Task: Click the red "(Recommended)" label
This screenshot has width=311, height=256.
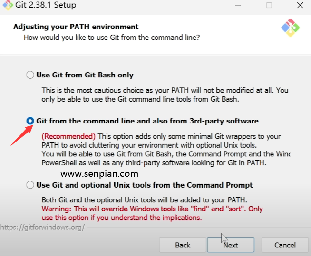Action: pos(68,136)
